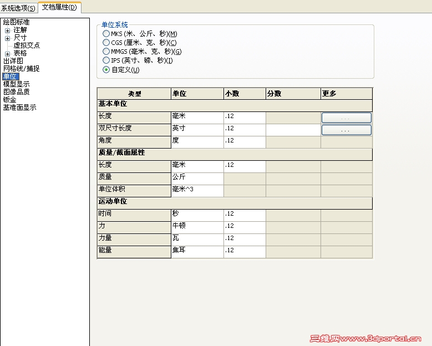Click decimals cell of 能量 row

pos(245,252)
